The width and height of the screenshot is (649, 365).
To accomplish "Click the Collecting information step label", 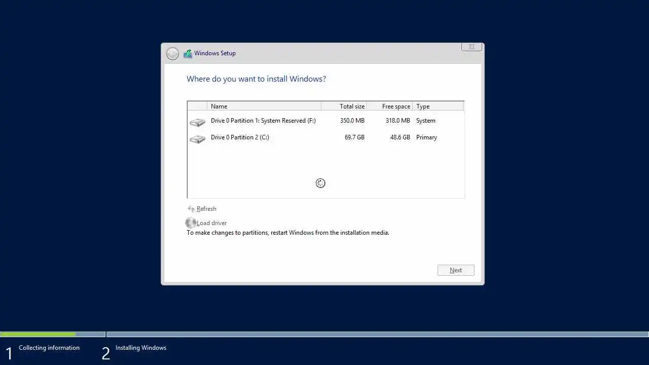I will pyautogui.click(x=49, y=348).
